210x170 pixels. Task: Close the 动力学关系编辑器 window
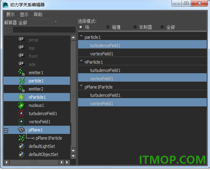click(x=199, y=3)
